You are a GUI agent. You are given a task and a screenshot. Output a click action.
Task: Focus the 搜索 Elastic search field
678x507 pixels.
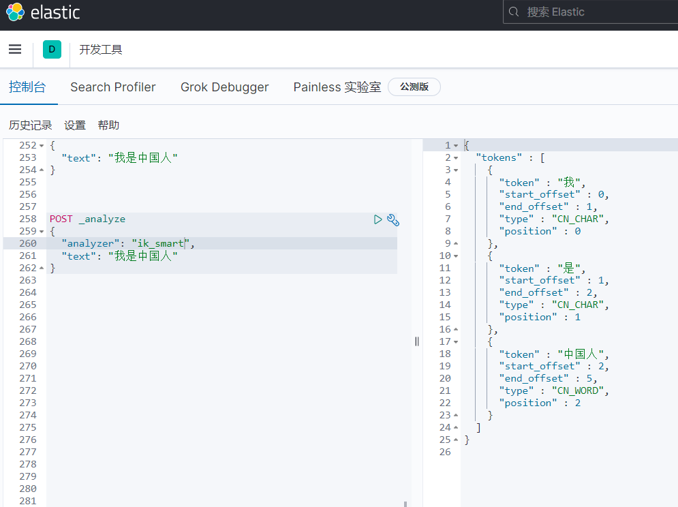point(593,12)
